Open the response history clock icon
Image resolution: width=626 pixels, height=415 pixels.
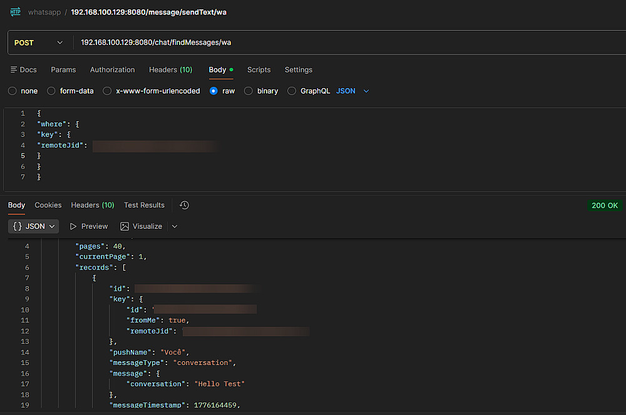184,205
